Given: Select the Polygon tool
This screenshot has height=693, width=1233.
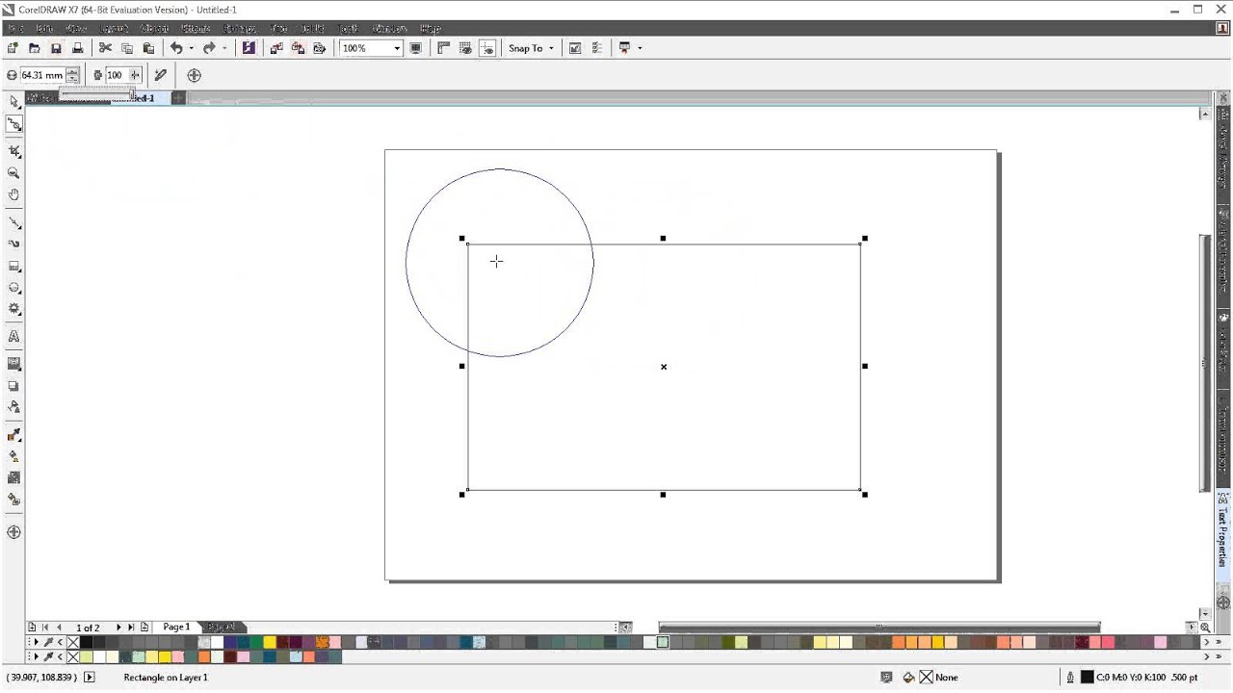Looking at the screenshot, I should pyautogui.click(x=13, y=309).
